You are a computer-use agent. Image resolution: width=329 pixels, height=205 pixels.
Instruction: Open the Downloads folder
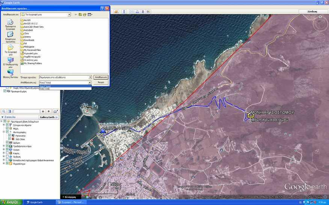27,40
